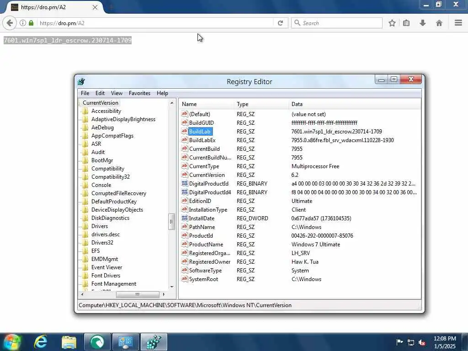The height and width of the screenshot is (351, 468).
Task: Click the muted volume tray icon
Action: (x=422, y=342)
